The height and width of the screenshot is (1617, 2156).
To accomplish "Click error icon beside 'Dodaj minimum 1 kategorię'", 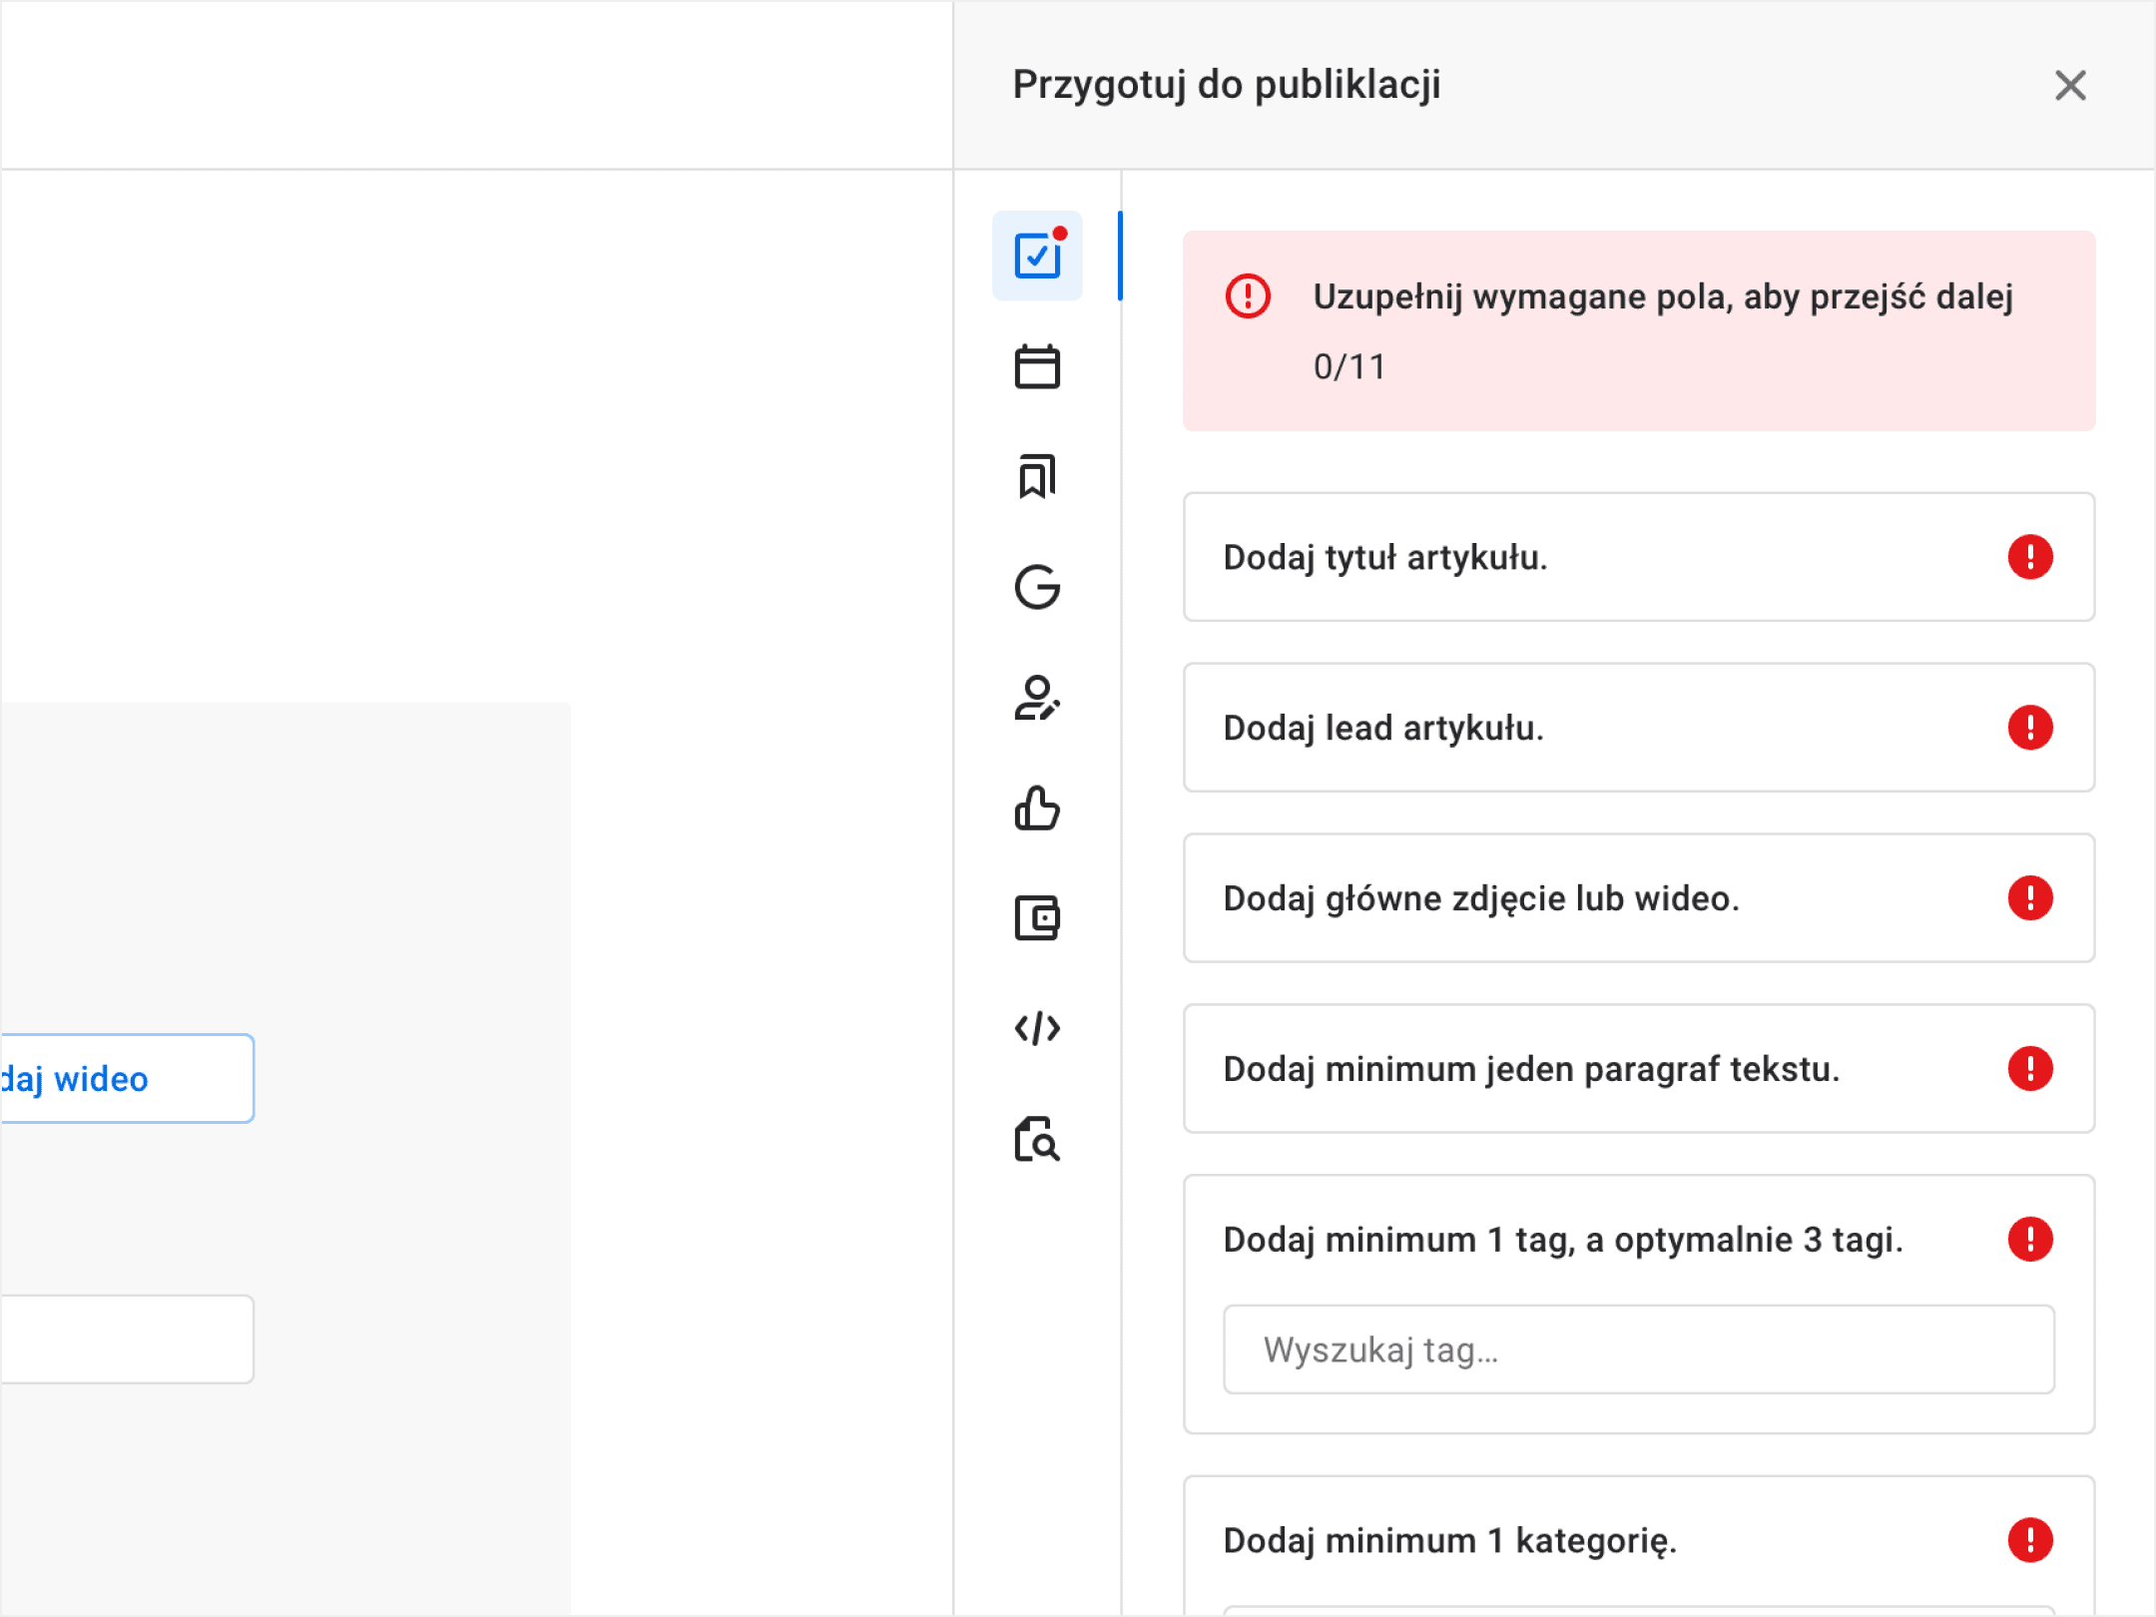I will coord(2030,1540).
